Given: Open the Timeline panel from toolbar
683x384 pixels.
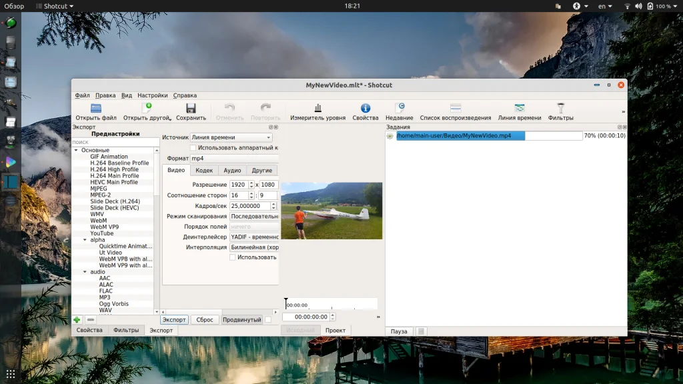Looking at the screenshot, I should coord(520,108).
